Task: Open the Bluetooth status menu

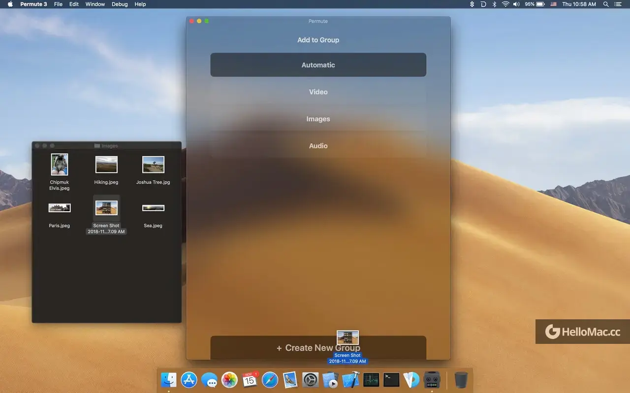Action: pos(495,4)
